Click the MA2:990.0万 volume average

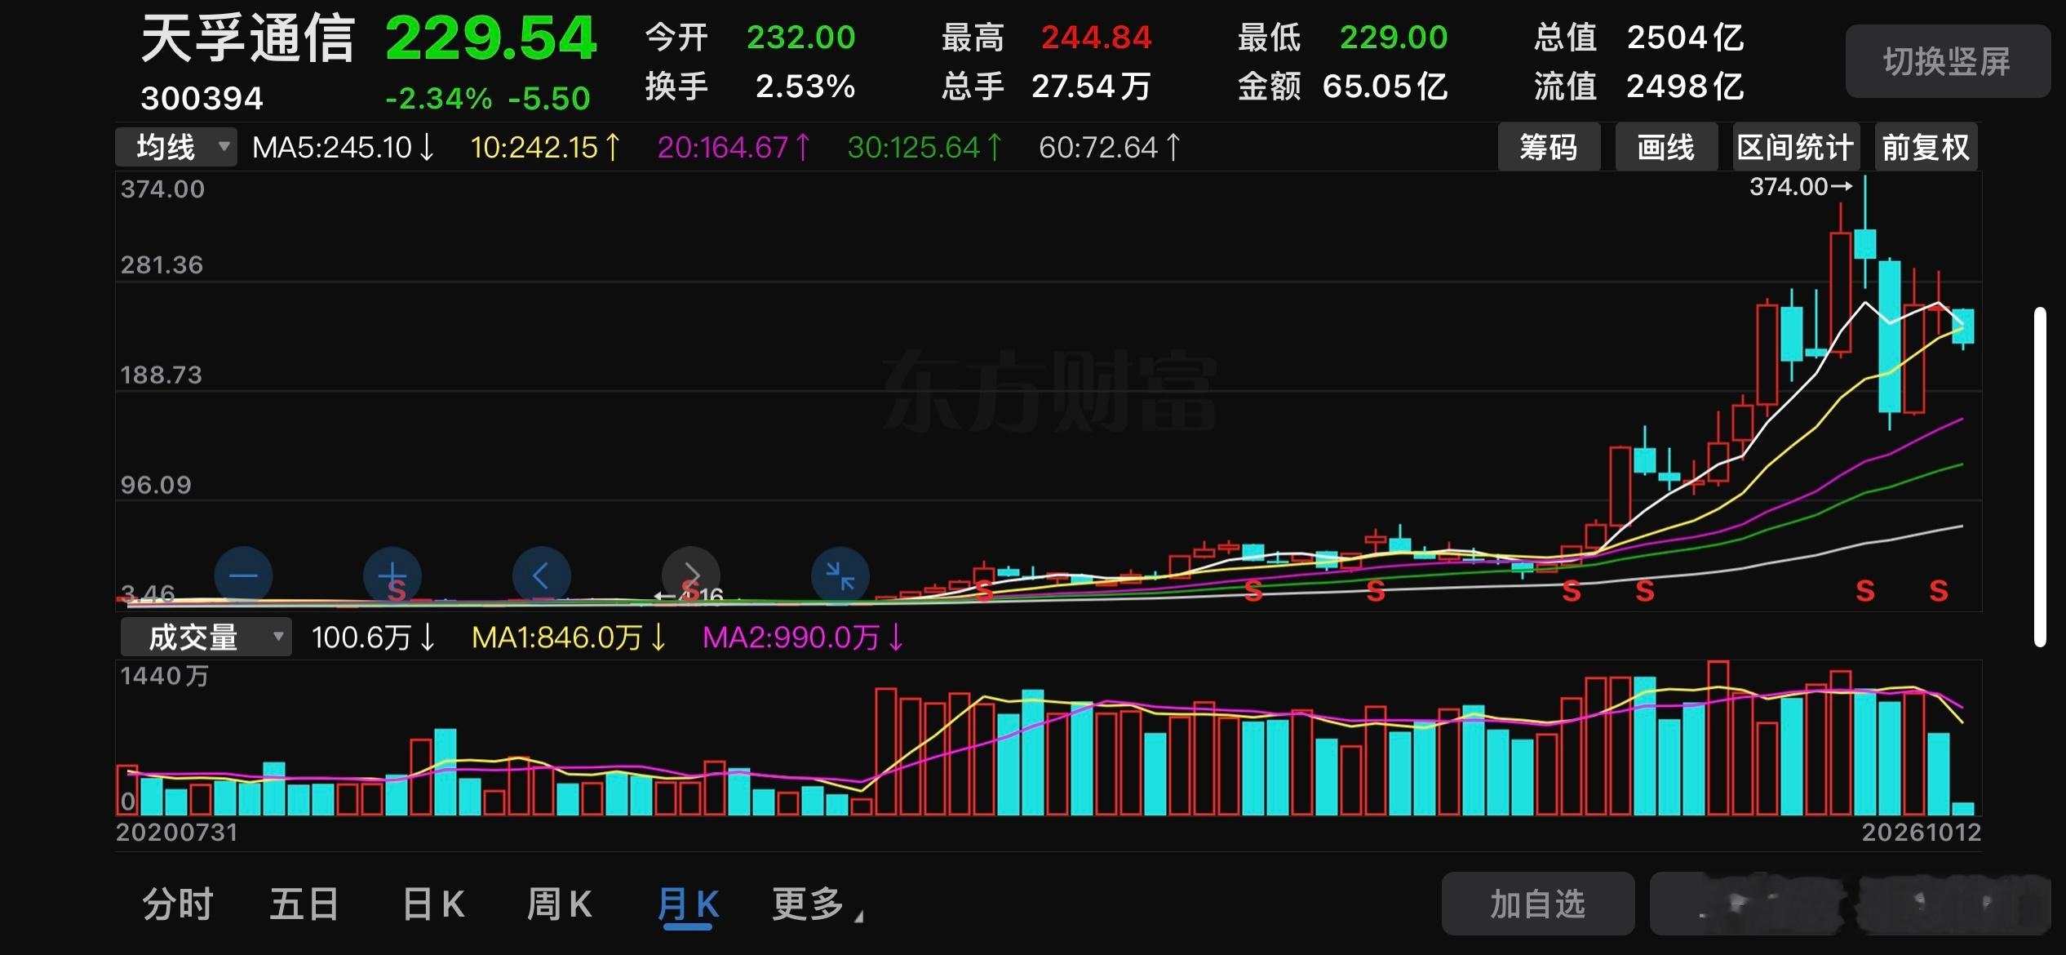803,637
